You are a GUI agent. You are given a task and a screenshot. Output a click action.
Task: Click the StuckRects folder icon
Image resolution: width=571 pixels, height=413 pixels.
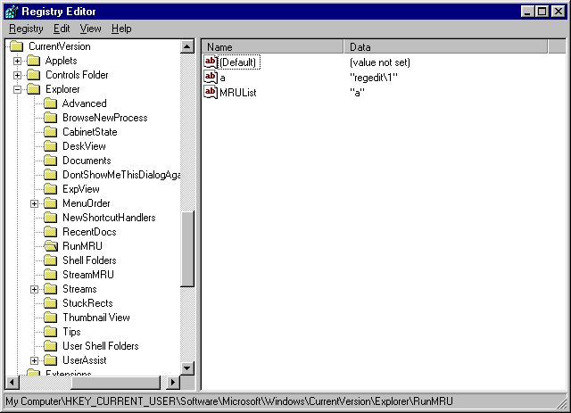tap(50, 303)
